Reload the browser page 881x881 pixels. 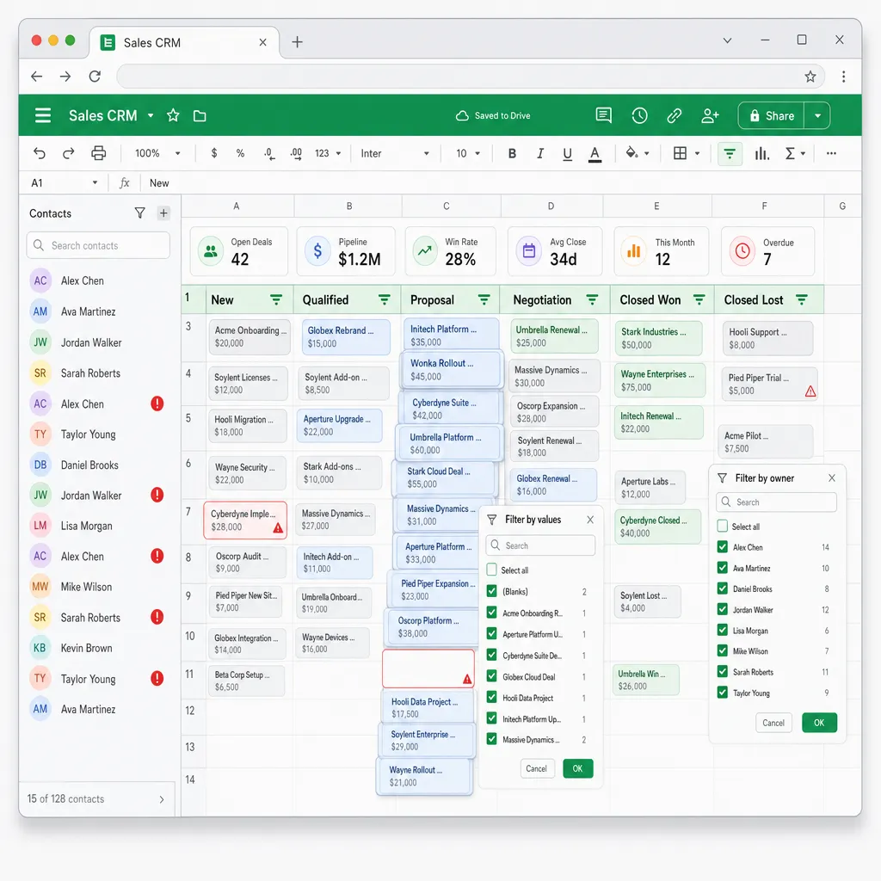(x=95, y=77)
